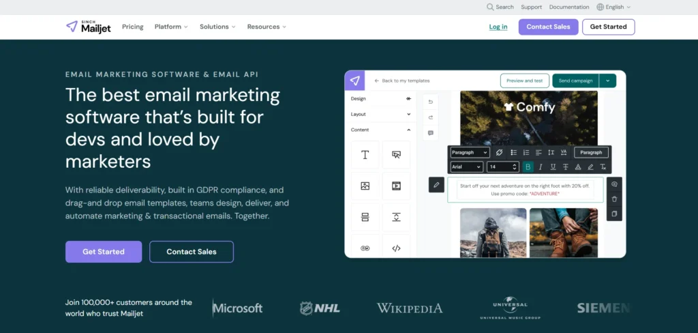Click the letter spacing VA icon

[564, 152]
